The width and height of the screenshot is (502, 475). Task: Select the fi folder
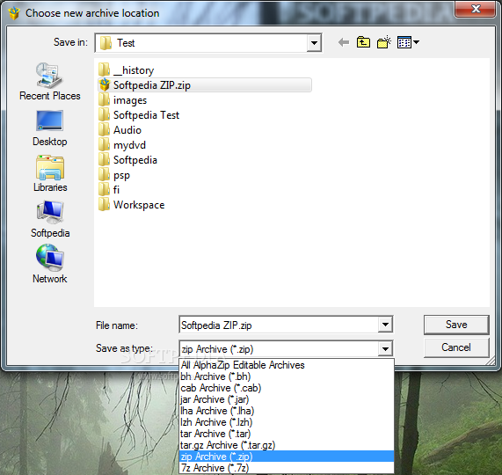point(109,190)
